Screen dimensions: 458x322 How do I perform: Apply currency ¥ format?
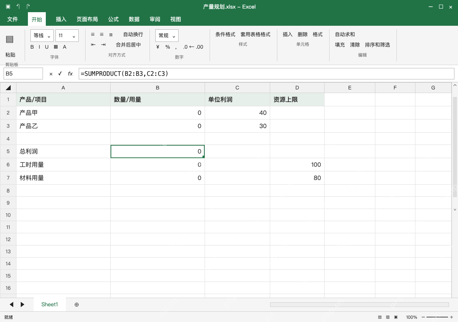click(158, 47)
